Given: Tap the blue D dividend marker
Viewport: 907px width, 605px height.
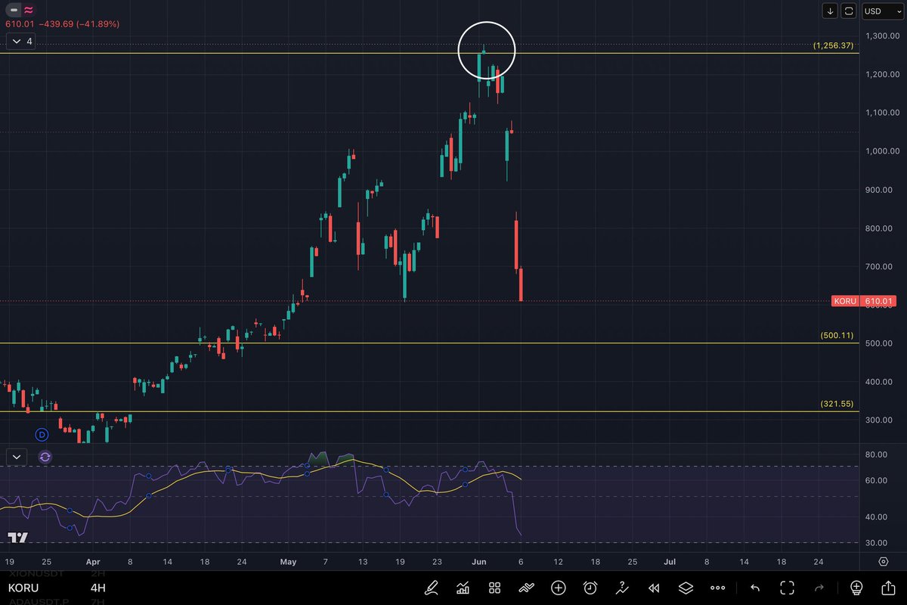Looking at the screenshot, I should pyautogui.click(x=42, y=434).
